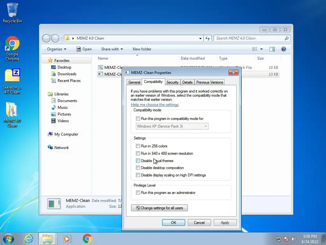Screen dimensions: 326x245
Task: Select the MEMZ 4.0 Clean desktop folder
Action: coord(12,115)
